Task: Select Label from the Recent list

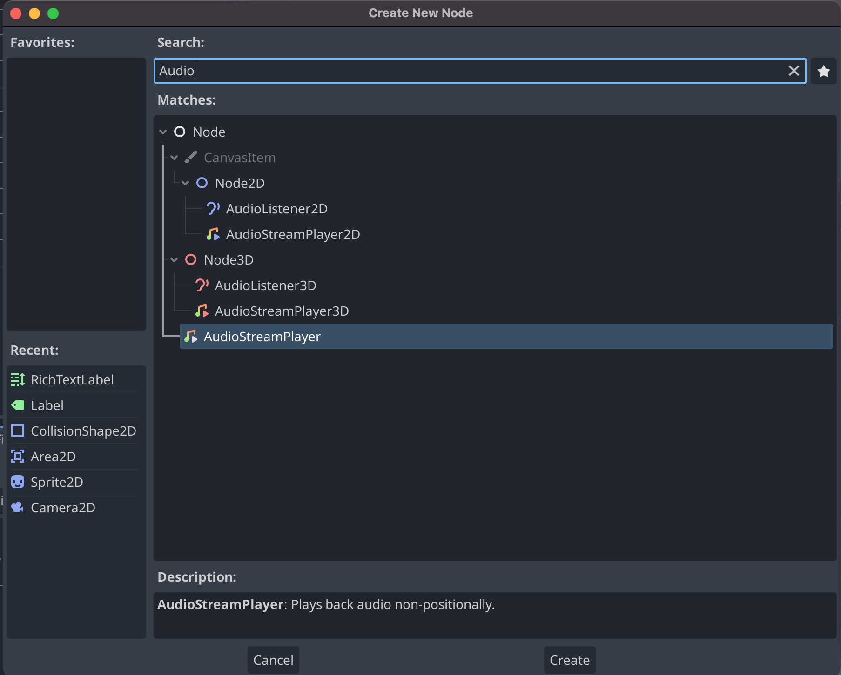Action: click(47, 405)
